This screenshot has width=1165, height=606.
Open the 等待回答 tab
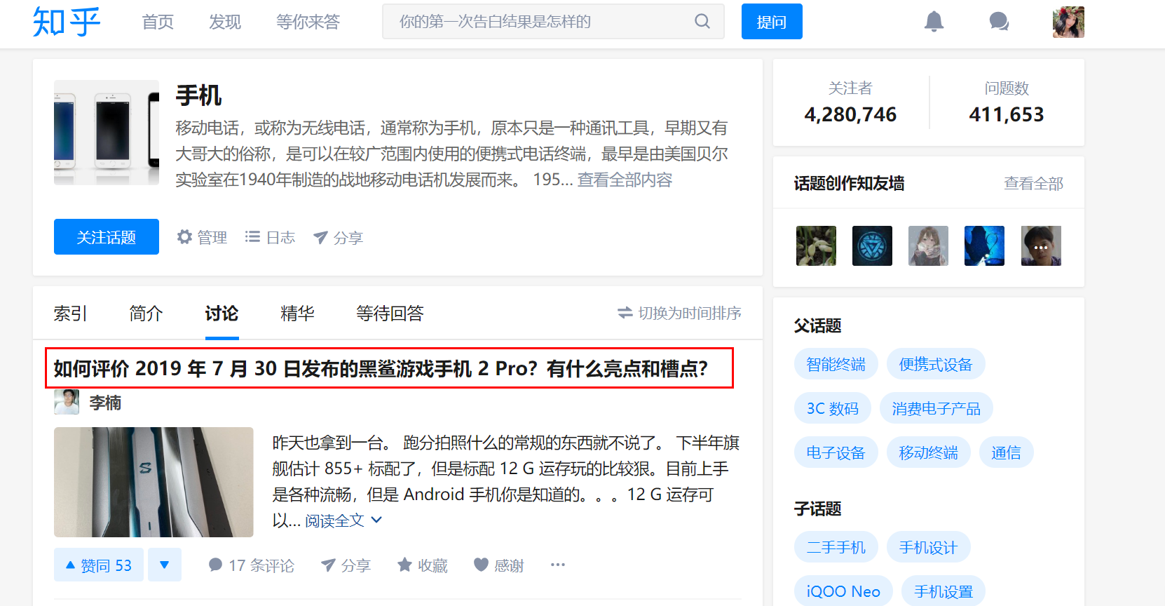coord(390,313)
